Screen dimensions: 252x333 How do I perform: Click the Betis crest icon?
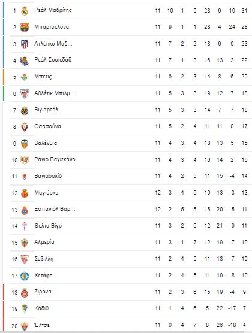pos(25,77)
